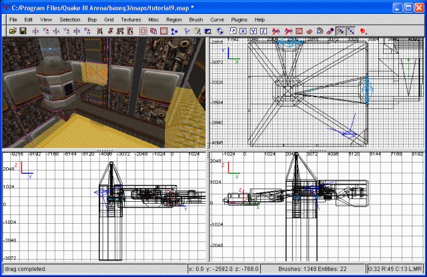The height and width of the screenshot is (277, 427).
Task: Click the Select Inside icon
Action: tap(130, 31)
